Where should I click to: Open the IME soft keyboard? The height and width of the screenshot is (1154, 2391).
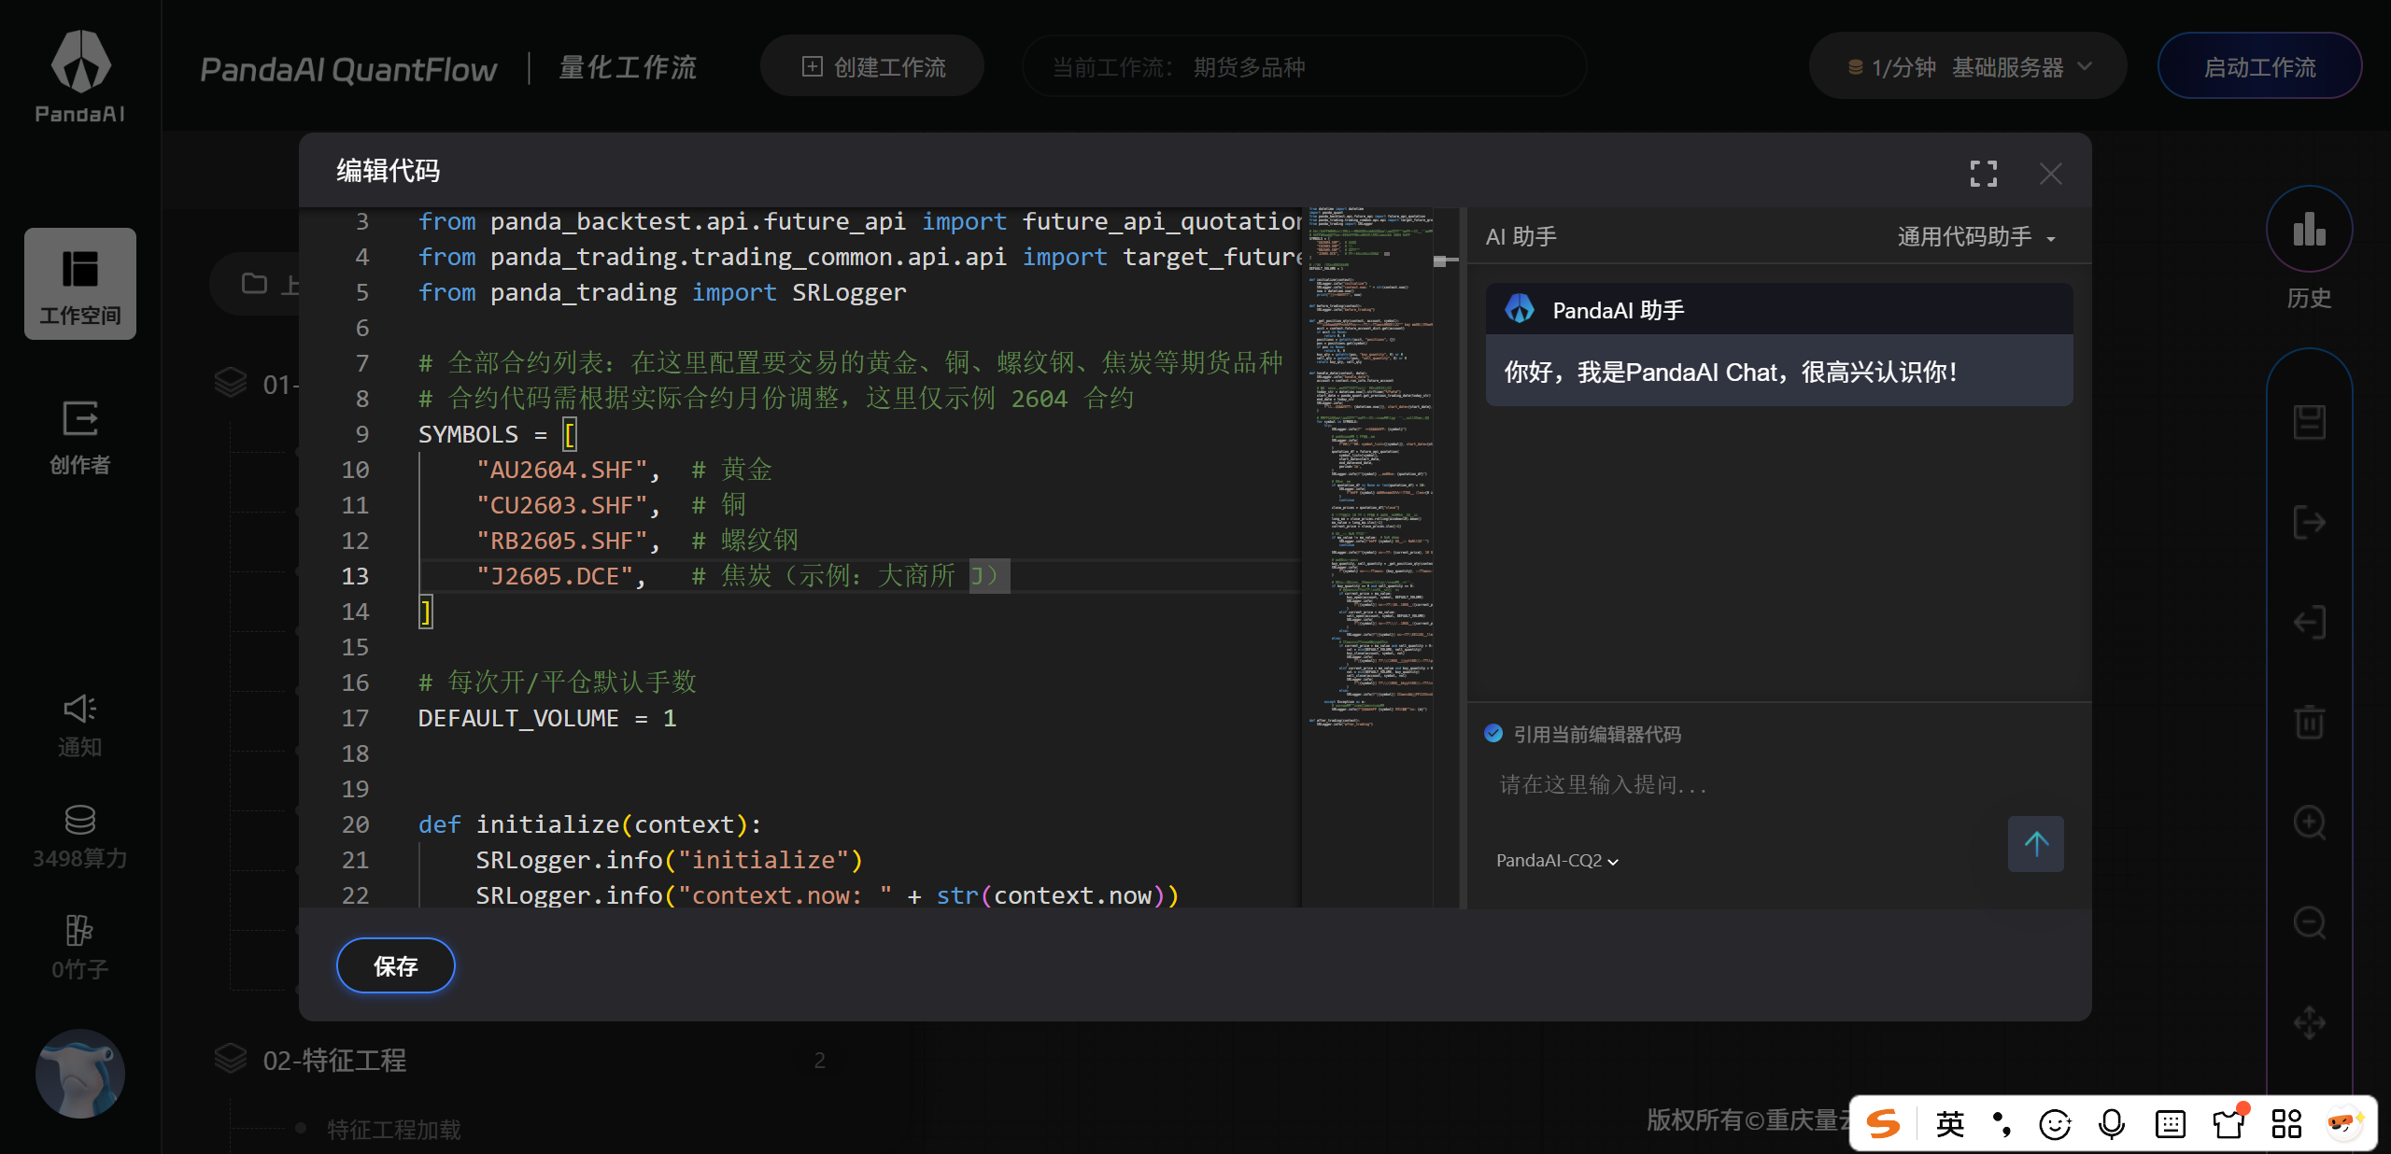click(2171, 1124)
